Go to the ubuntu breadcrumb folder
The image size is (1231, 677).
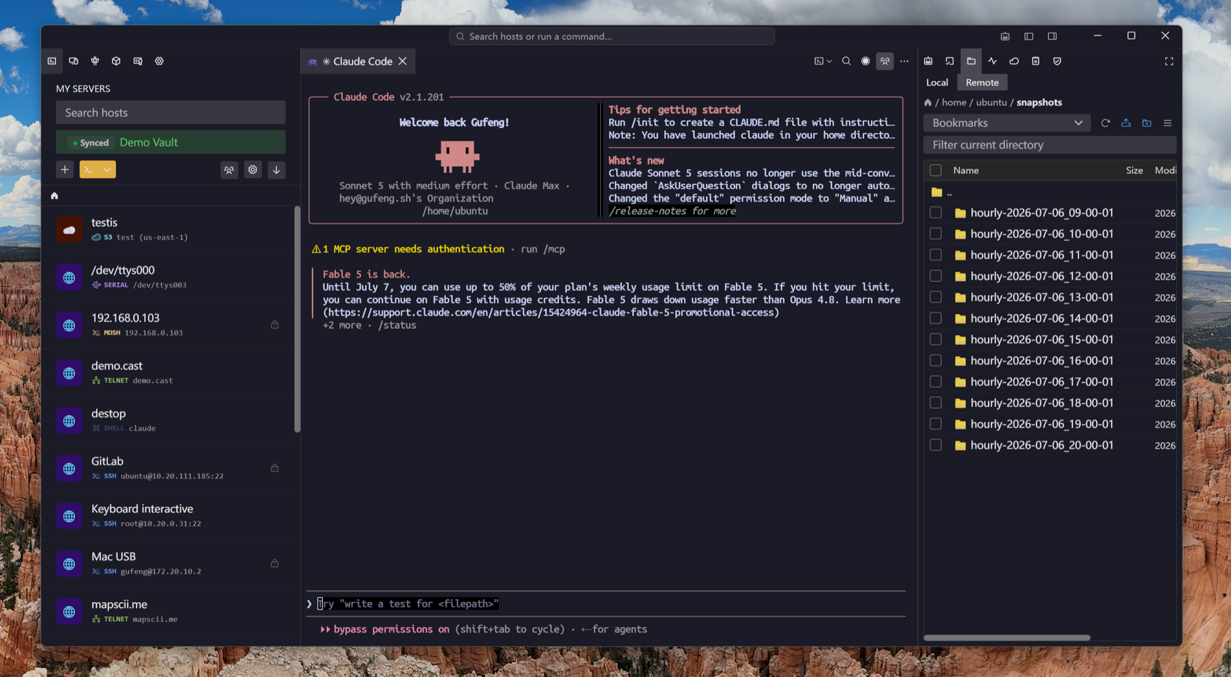991,102
